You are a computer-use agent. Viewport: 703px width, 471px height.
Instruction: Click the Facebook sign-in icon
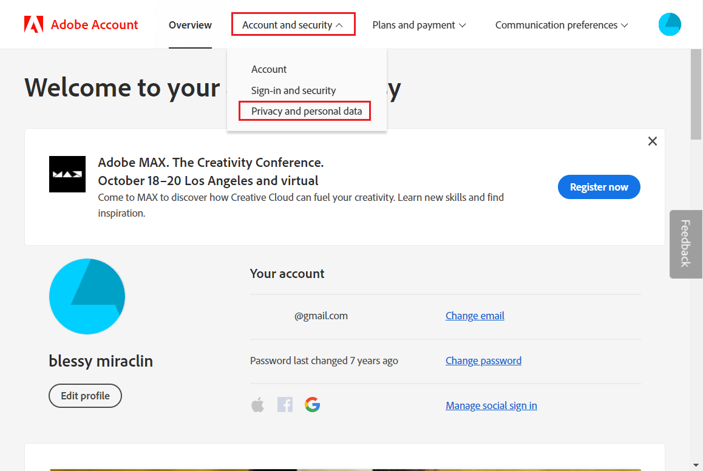point(285,404)
